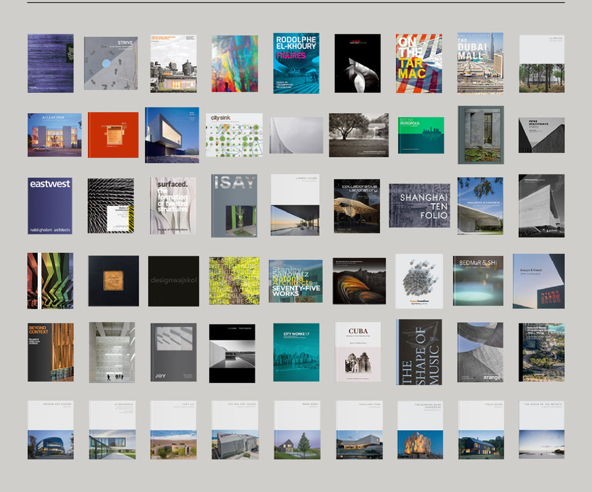View the 'Peter Braithwaite Studio' cover
Screen dimensions: 592x492
[x=542, y=134]
